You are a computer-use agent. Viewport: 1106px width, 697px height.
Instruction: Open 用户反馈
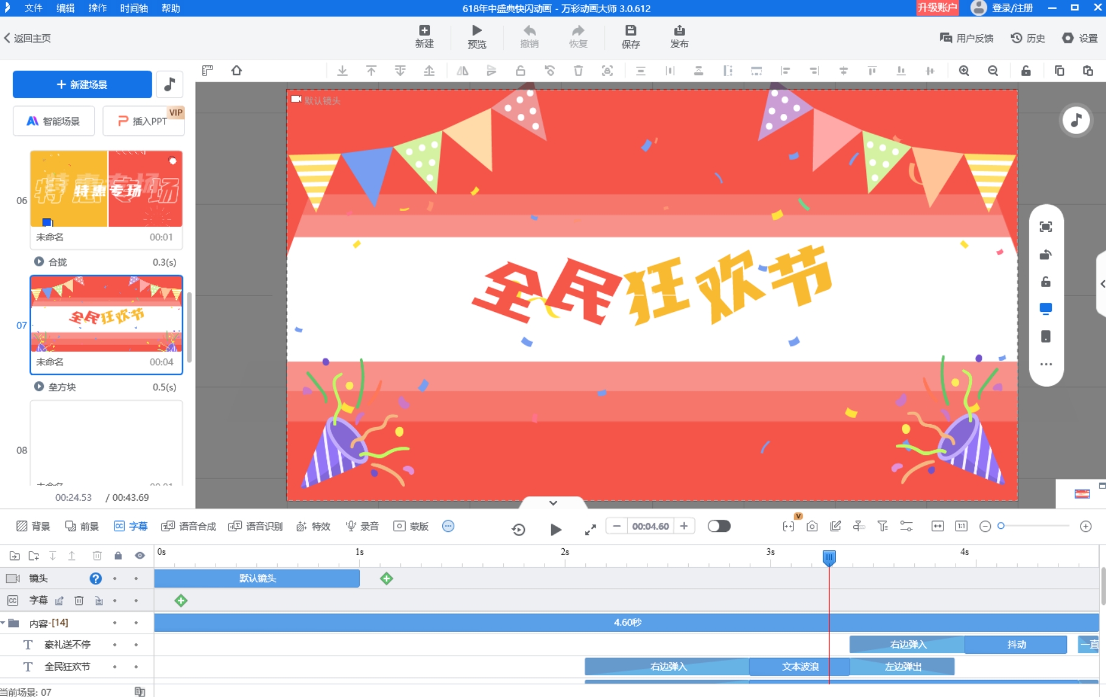coord(967,38)
